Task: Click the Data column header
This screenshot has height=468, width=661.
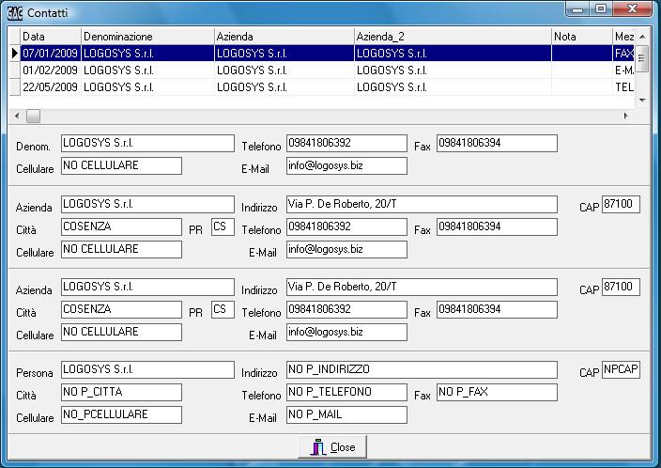Action: pos(51,37)
